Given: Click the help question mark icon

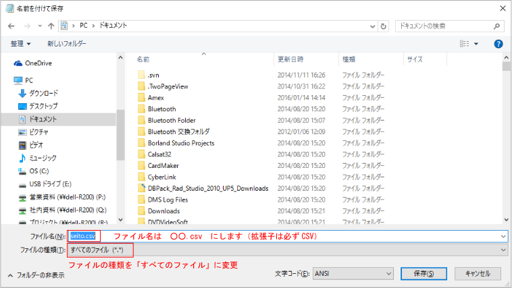Looking at the screenshot, I should coord(498,43).
